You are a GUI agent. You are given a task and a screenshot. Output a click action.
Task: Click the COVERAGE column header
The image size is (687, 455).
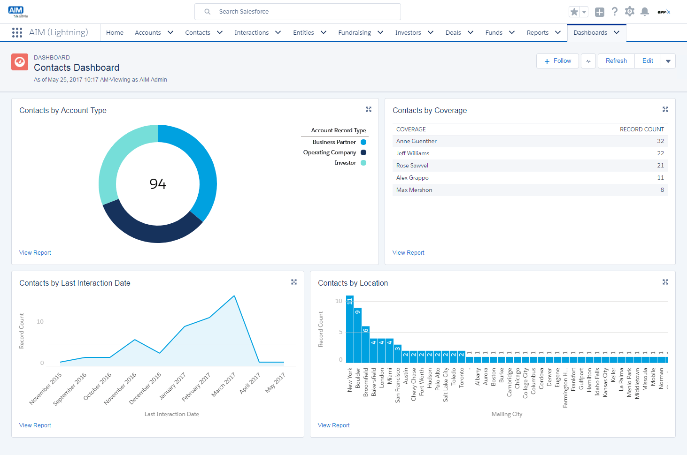coord(411,129)
